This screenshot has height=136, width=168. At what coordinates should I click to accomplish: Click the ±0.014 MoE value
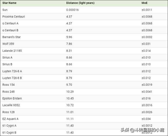point(146,51)
